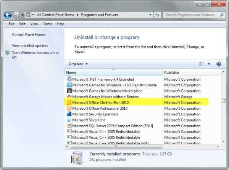
Task: Open the Edit menu
Action: point(23,24)
